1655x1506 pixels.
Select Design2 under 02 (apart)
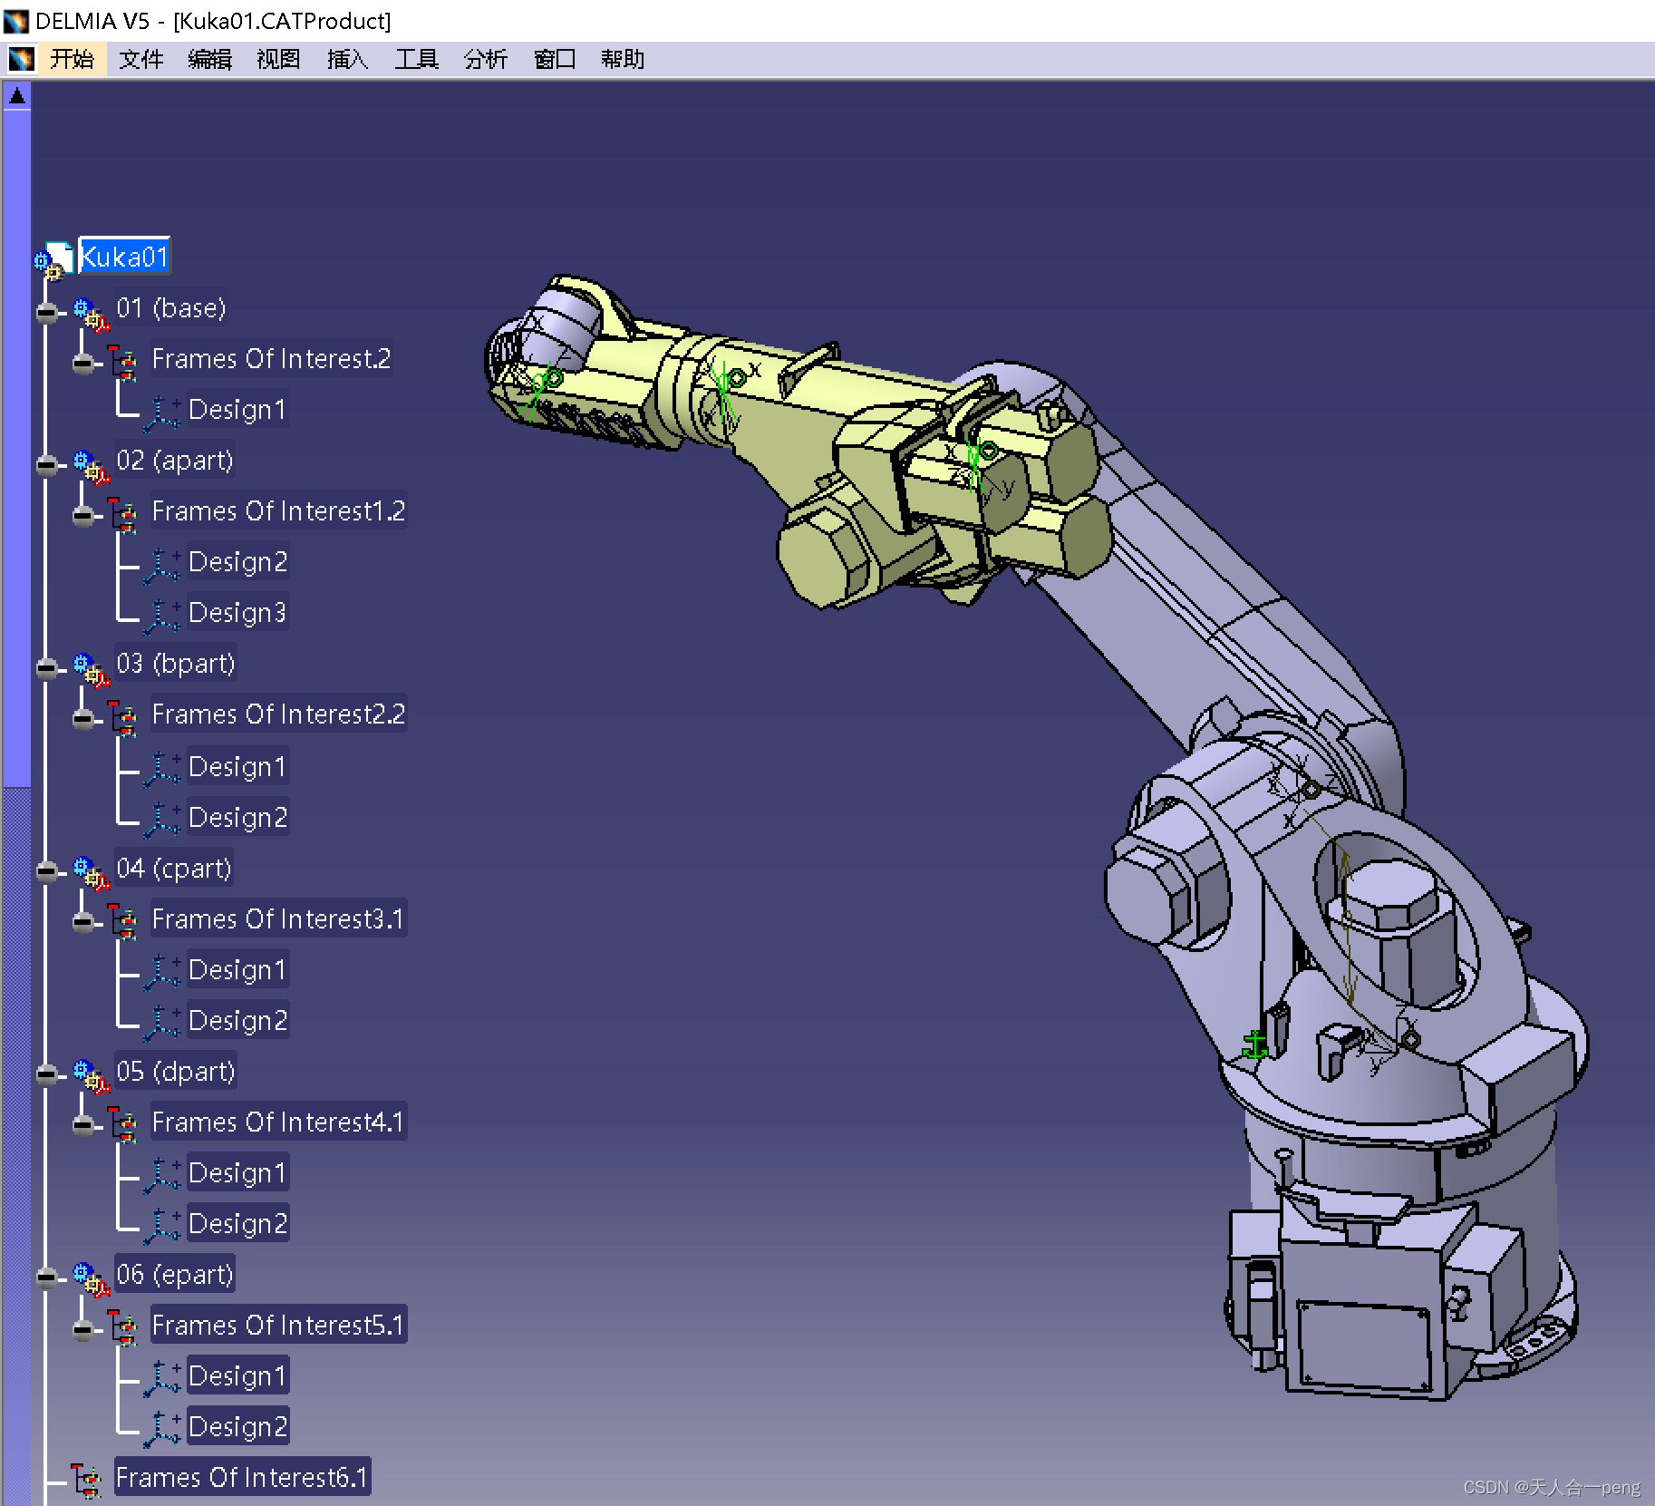pos(237,562)
